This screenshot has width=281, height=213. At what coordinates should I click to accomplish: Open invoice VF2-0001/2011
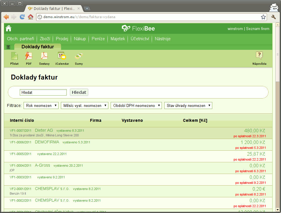(x=21, y=189)
